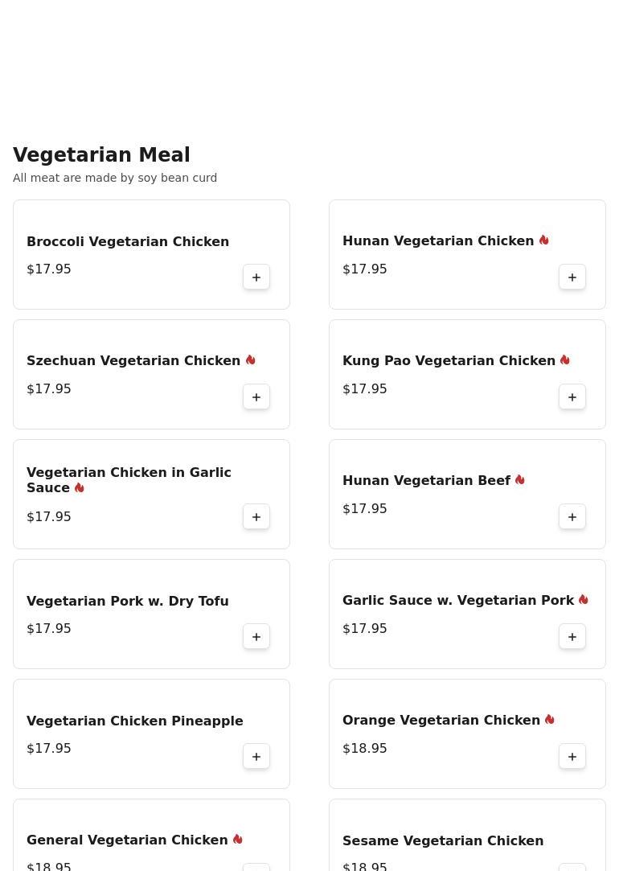This screenshot has width=619, height=871.
Task: Add Kung Pao Vegetarian Chicken
Action: [x=572, y=397]
